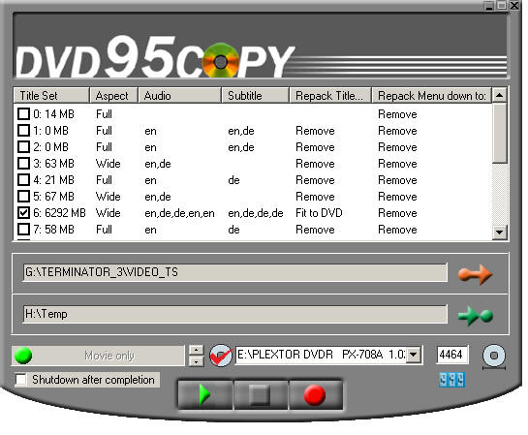Check title set 4: 21 MB
The width and height of the screenshot is (528, 435).
pyautogui.click(x=23, y=180)
